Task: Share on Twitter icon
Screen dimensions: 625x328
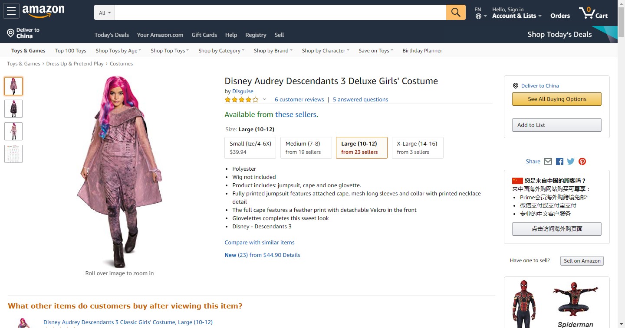Action: click(x=571, y=162)
